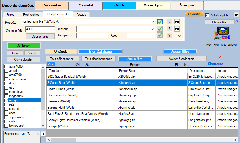Click the game table's horizontal scrollbar
The width and height of the screenshot is (240, 143).
pos(141,140)
